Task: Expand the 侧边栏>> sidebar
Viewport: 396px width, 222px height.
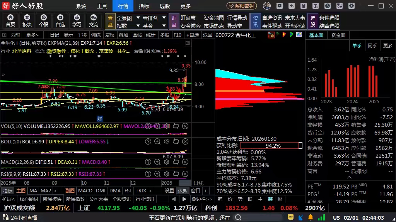Action: (x=202, y=199)
